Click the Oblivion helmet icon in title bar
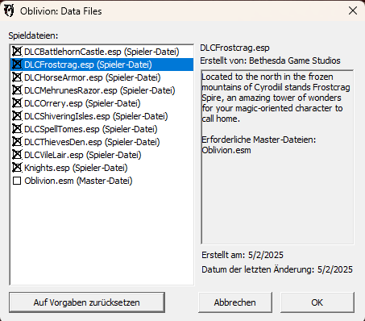Image resolution: width=365 pixels, height=321 pixels. (x=10, y=11)
